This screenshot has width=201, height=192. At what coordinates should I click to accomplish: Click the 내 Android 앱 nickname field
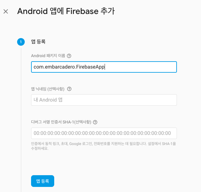(104, 100)
